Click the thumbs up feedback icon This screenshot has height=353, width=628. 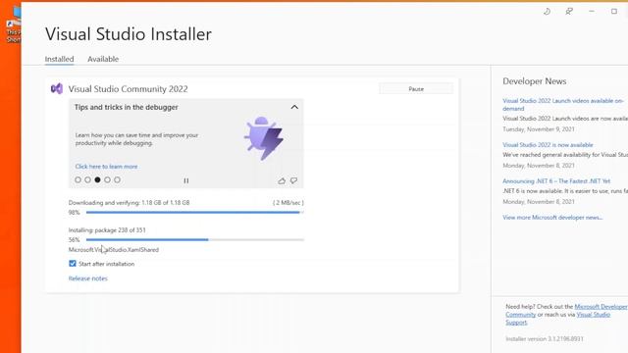(282, 180)
